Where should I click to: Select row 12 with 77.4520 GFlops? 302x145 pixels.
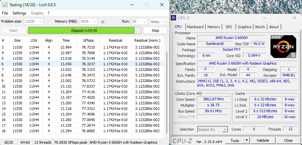coord(82,97)
